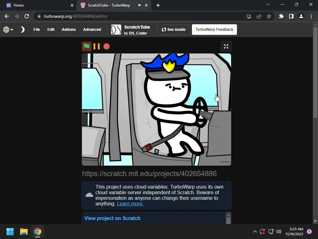The width and height of the screenshot is (318, 239).
Task: Click the scratch.mit.edu project URL field
Action: [x=157, y=174]
